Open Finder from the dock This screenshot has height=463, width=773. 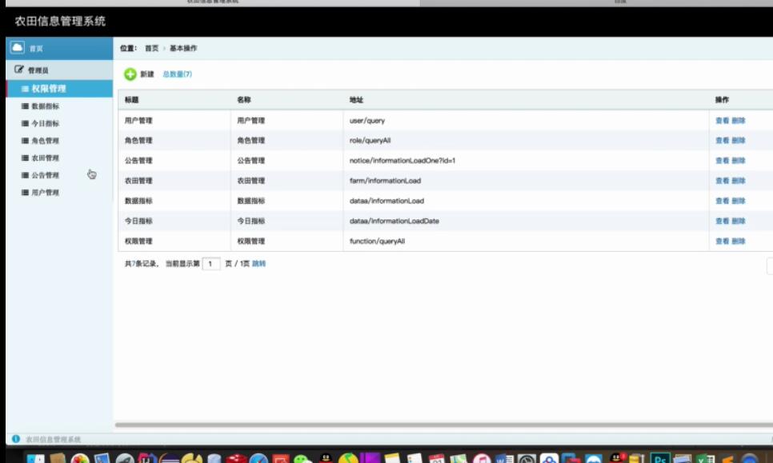tap(35, 458)
